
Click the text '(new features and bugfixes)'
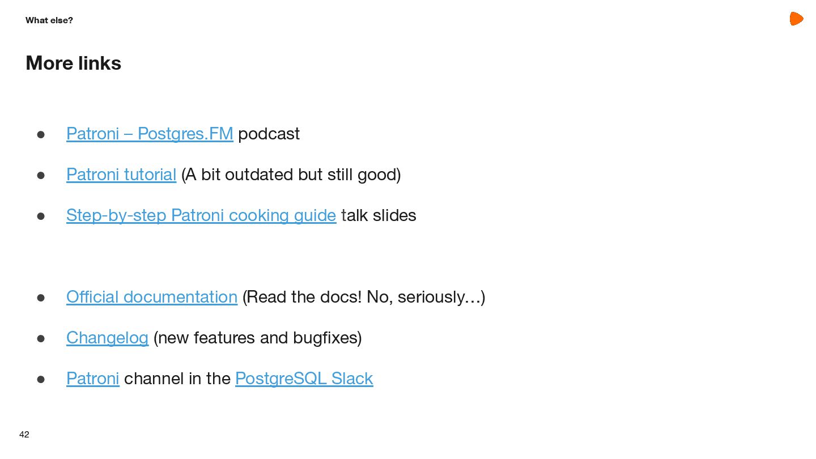click(x=258, y=338)
